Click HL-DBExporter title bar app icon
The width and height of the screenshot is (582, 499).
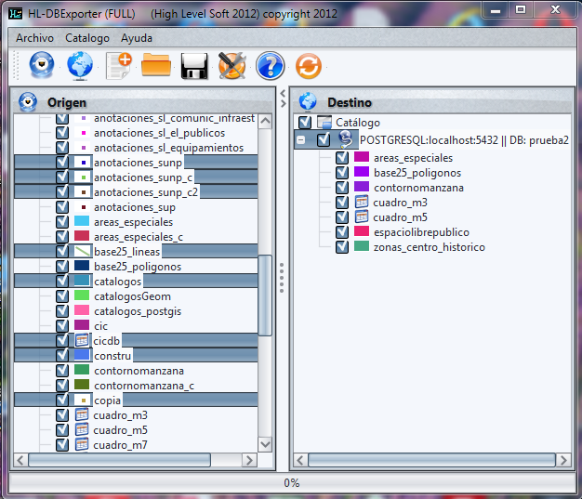16,14
